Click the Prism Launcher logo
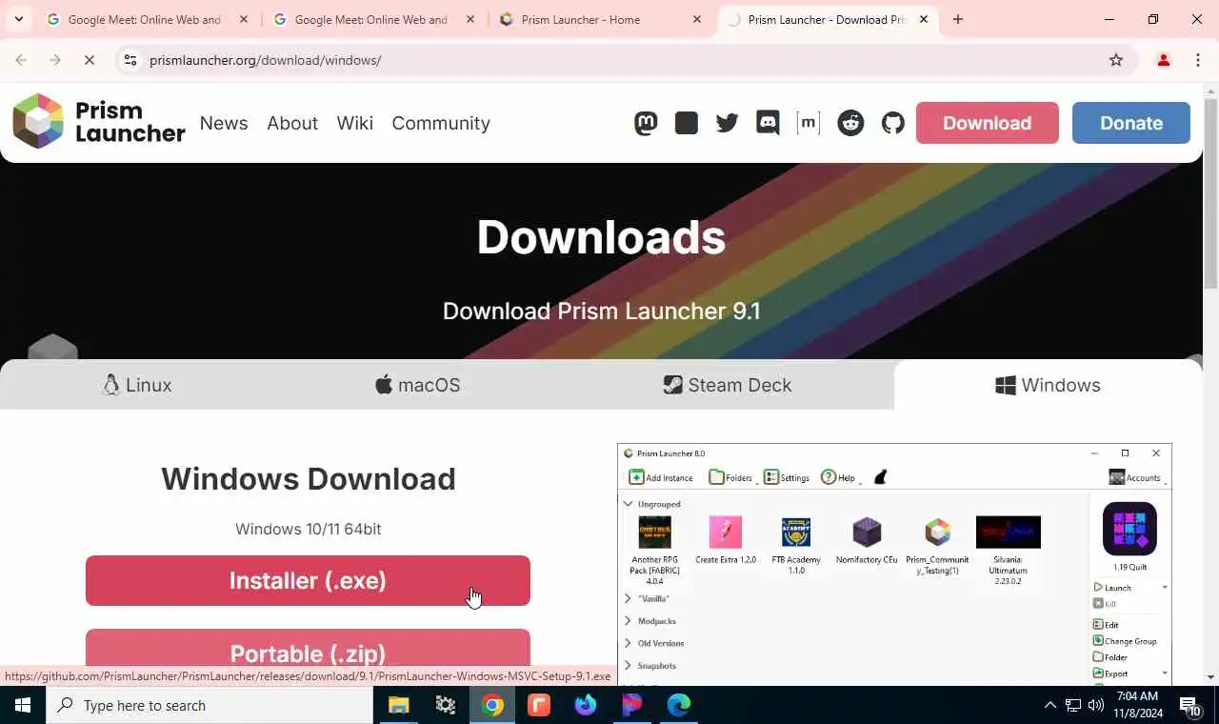This screenshot has height=724, width=1219. pos(99,121)
